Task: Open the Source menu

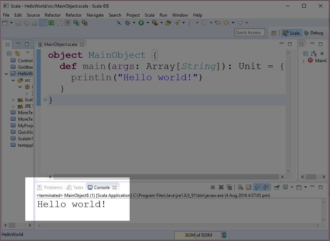Action: [x=33, y=15]
